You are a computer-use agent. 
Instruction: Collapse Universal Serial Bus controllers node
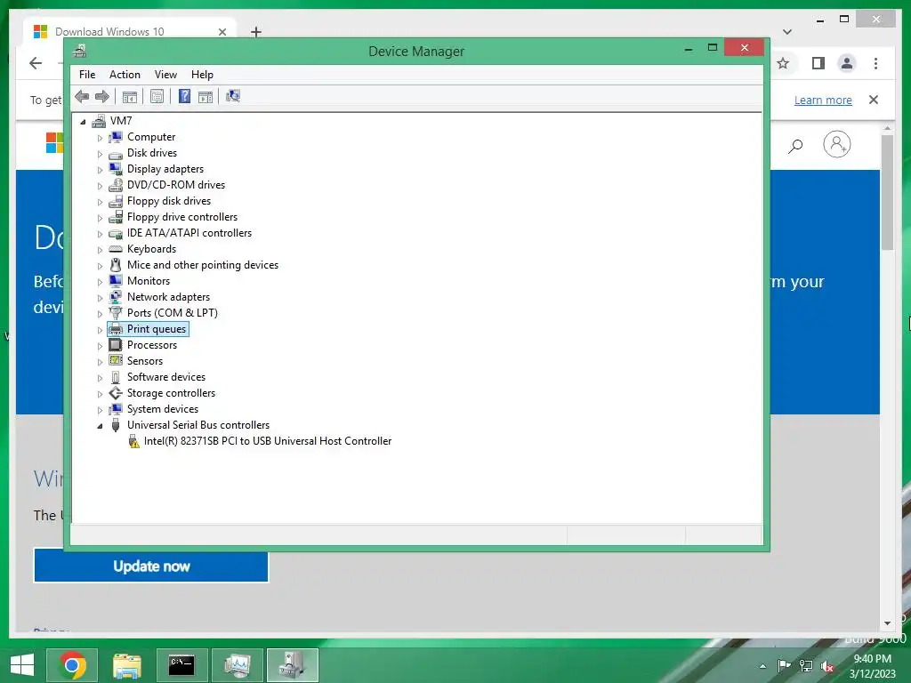click(x=100, y=426)
